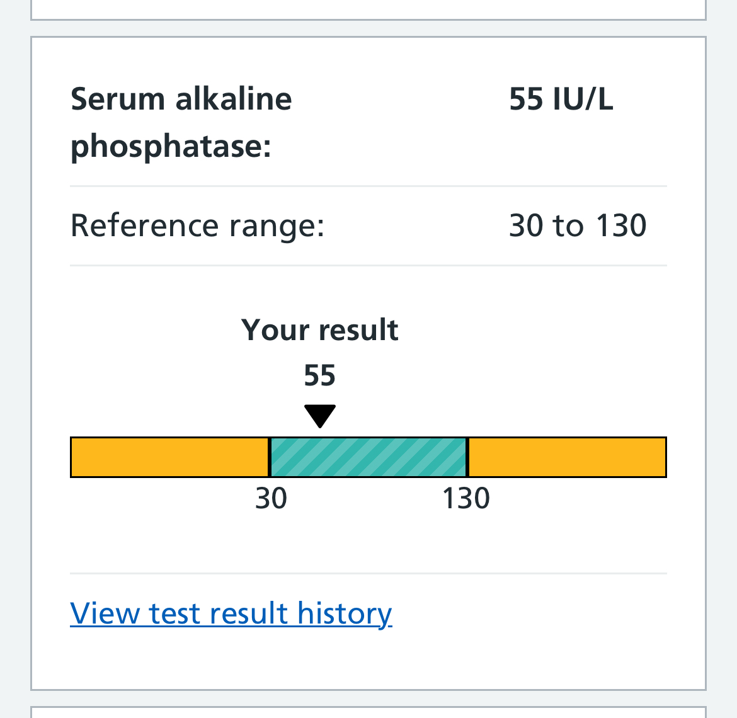Click the 55 IU/L result value
The width and height of the screenshot is (737, 718).
click(x=561, y=100)
